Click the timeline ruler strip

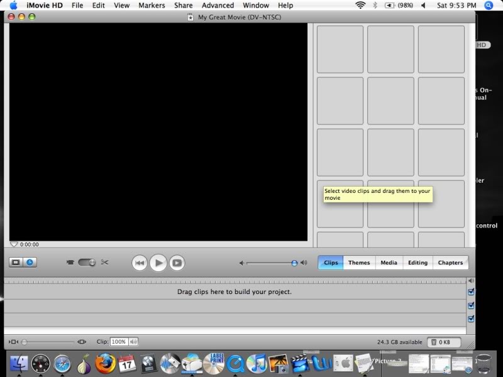tap(235, 281)
